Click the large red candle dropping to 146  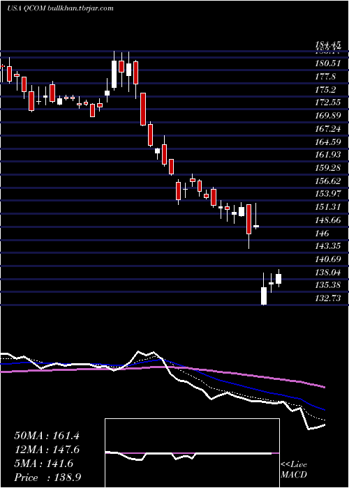(248, 219)
